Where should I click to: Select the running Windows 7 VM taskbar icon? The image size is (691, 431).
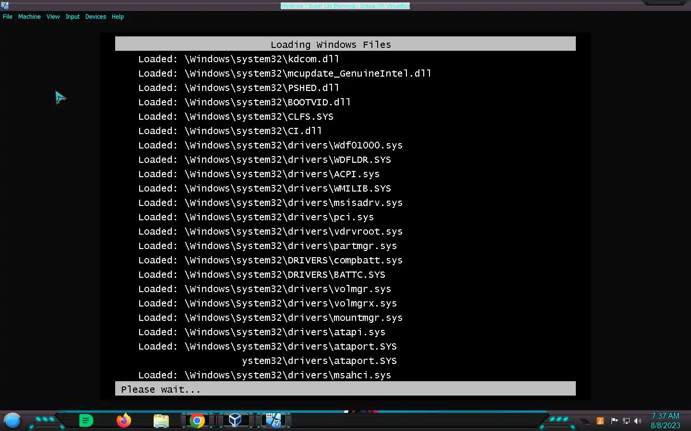274,420
